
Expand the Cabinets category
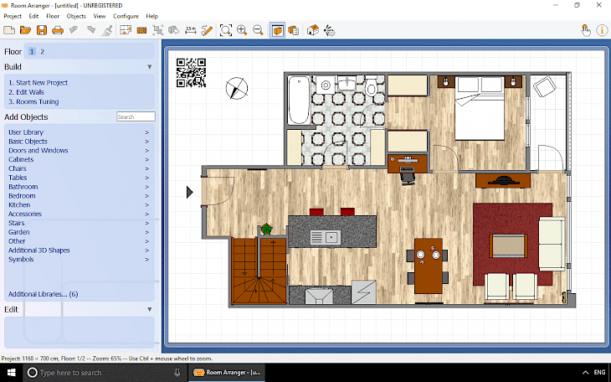point(79,159)
